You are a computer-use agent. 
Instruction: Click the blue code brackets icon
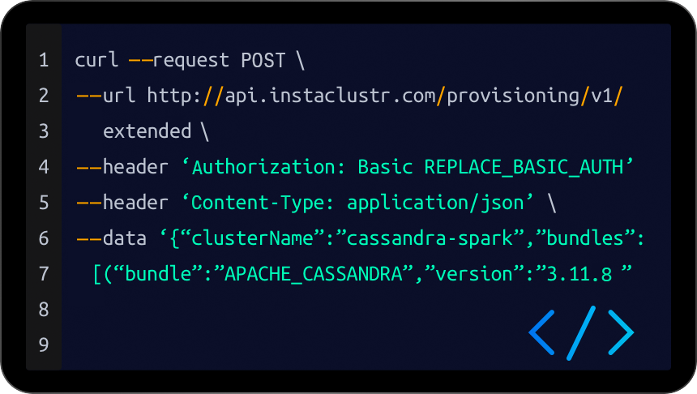tap(580, 332)
